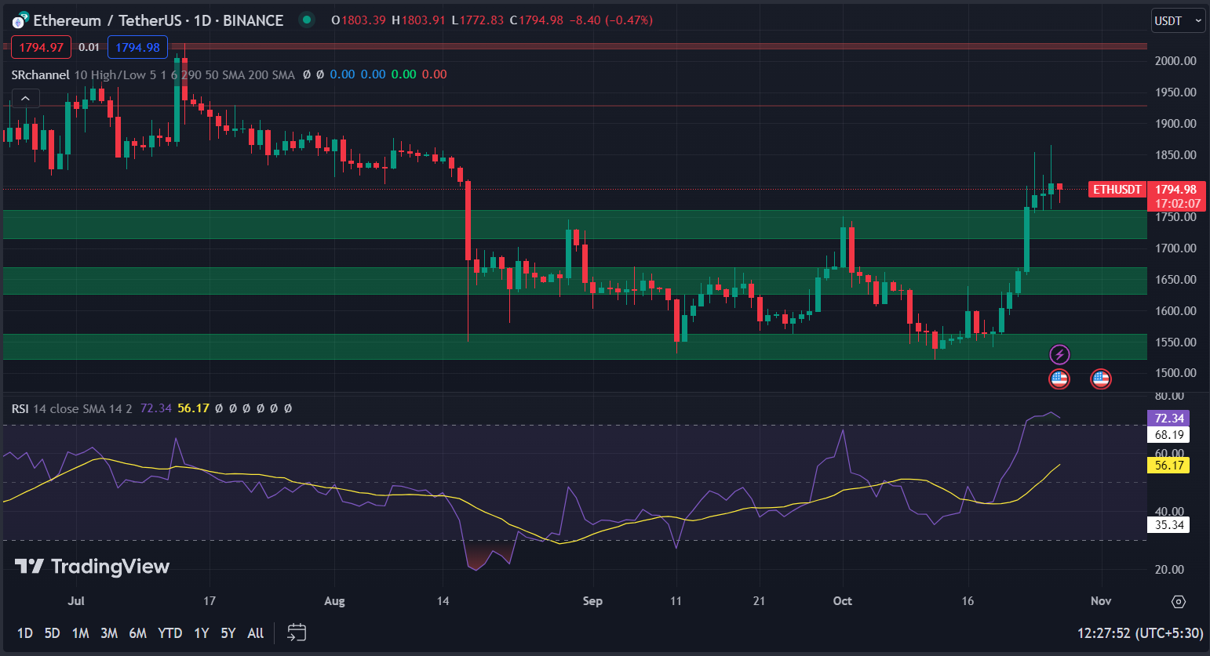This screenshot has width=1210, height=656.
Task: Click the −8.40 (−0.47%) change value
Action: point(611,20)
